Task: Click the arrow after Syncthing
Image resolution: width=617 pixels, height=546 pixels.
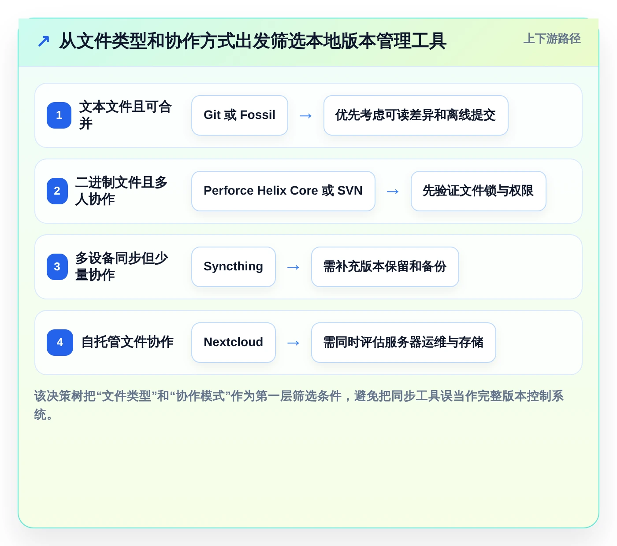Action: 294,267
